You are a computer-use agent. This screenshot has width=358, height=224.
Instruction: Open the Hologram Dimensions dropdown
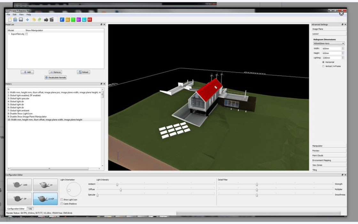(329, 44)
